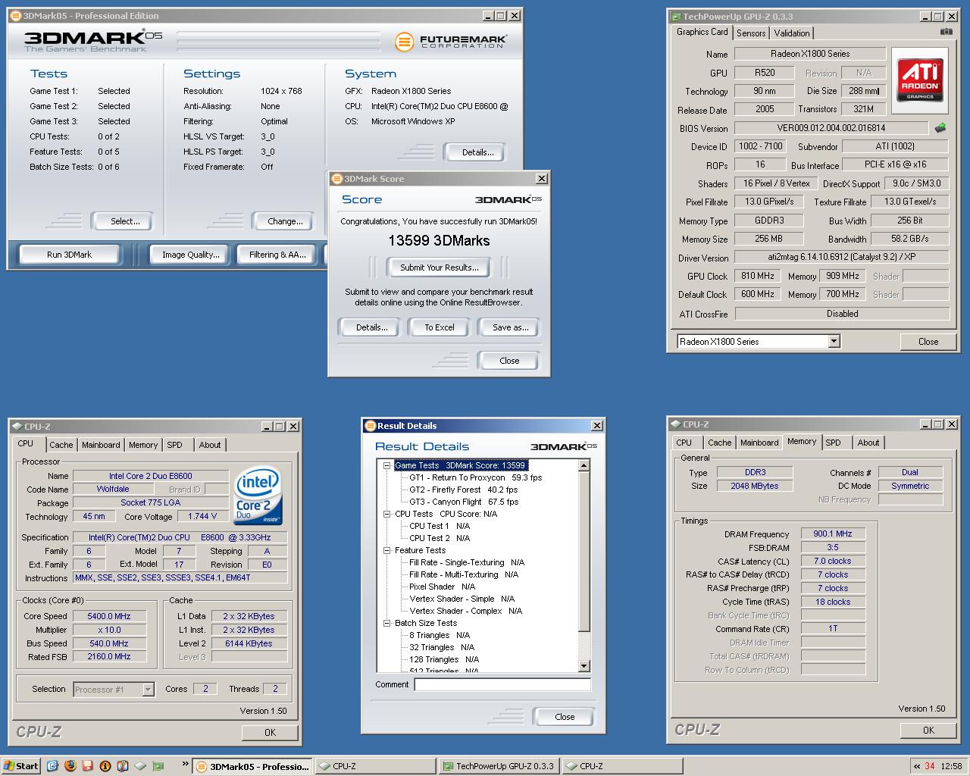The image size is (970, 776).
Task: Click the blue browser icon next to Start
Action: point(52,766)
